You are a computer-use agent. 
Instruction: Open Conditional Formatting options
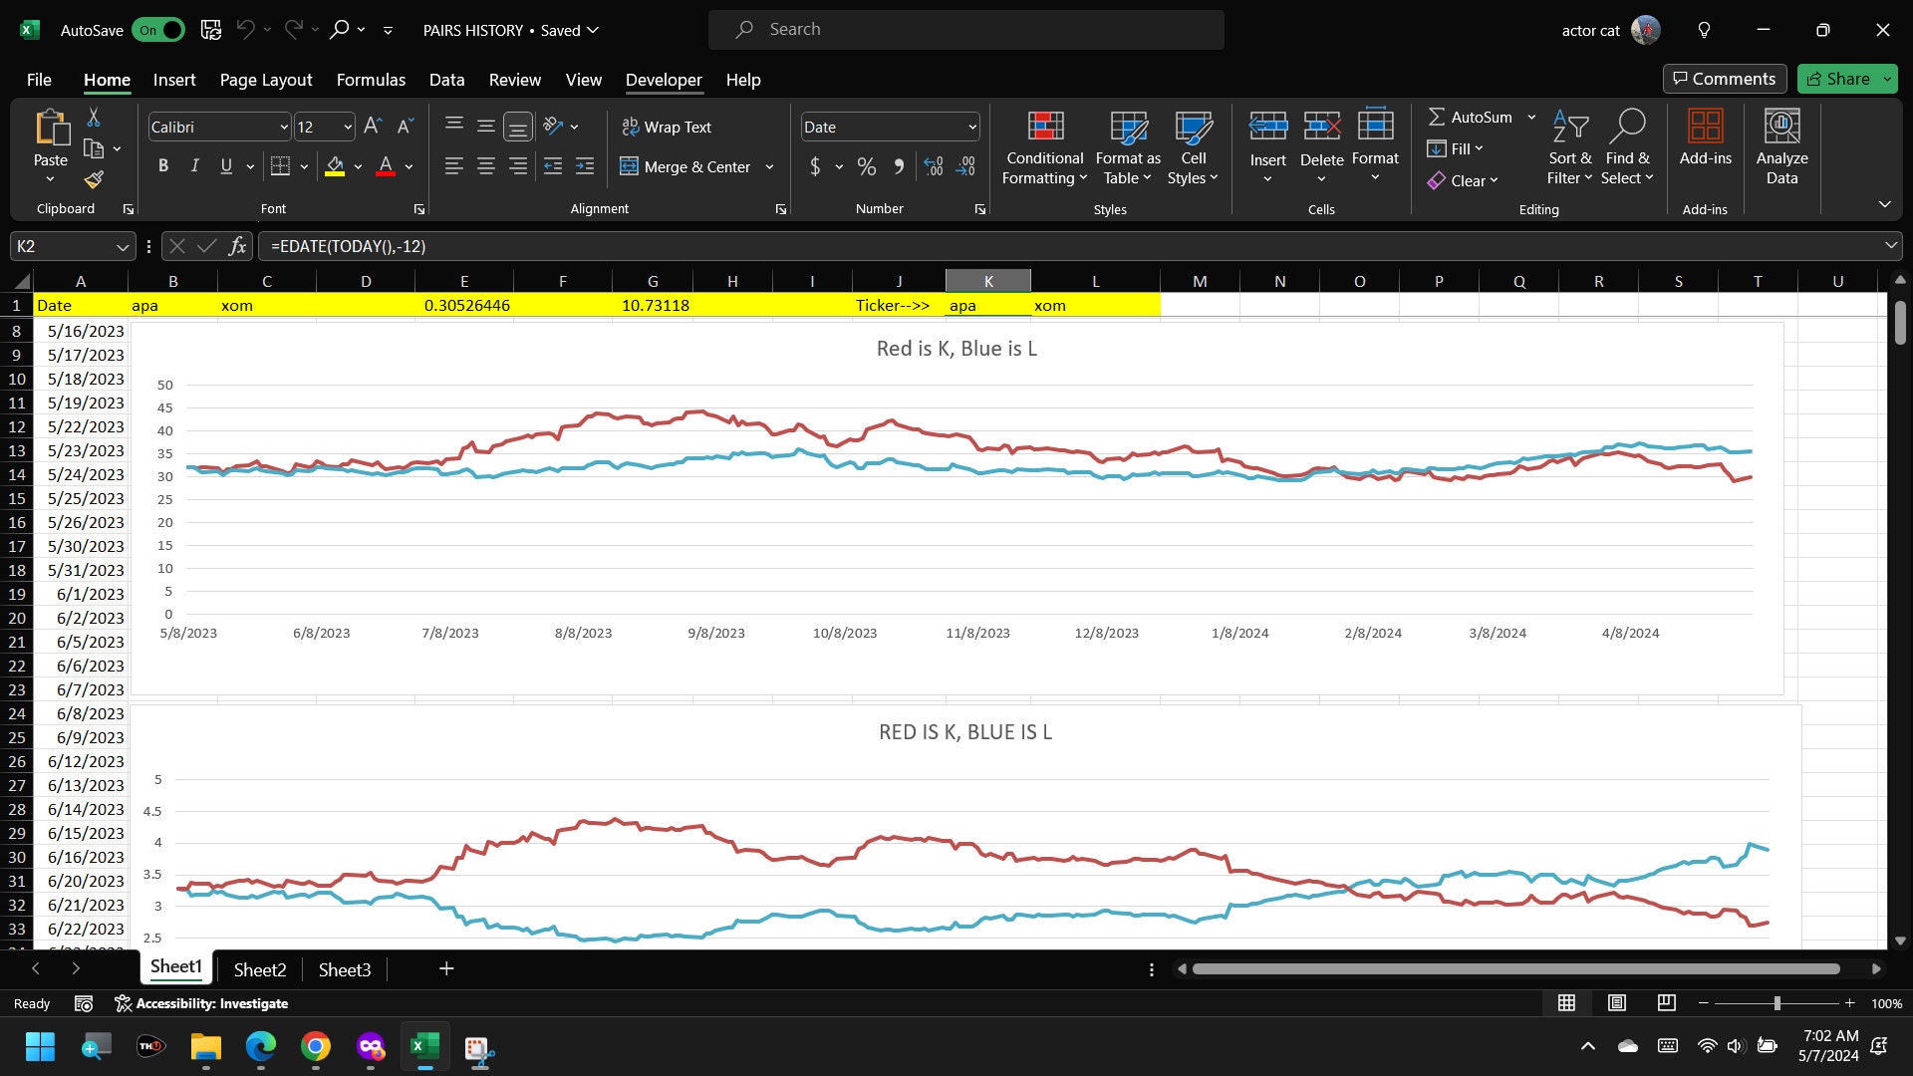1043,147
